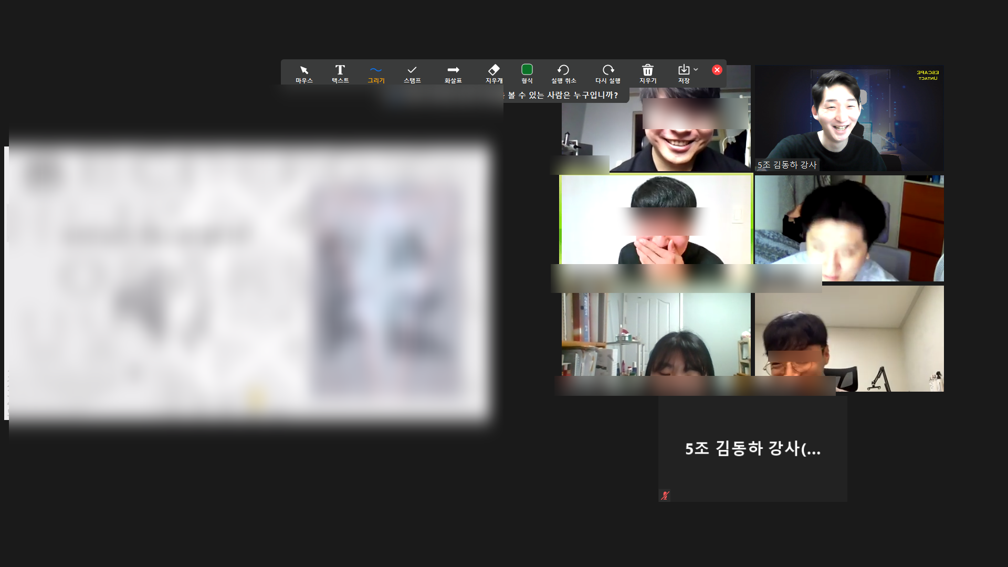1008x567 pixels.
Task: Expand the dropdown arrow next to 저장
Action: pyautogui.click(x=696, y=69)
